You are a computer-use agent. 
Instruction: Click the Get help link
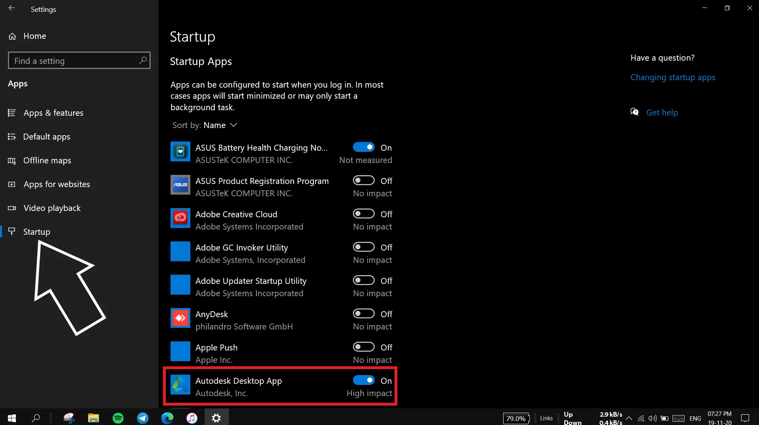[662, 113]
